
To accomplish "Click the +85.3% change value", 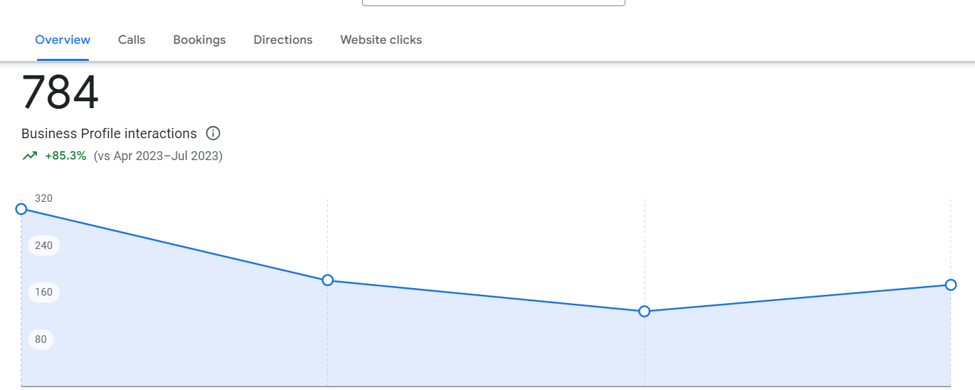I will coord(66,156).
